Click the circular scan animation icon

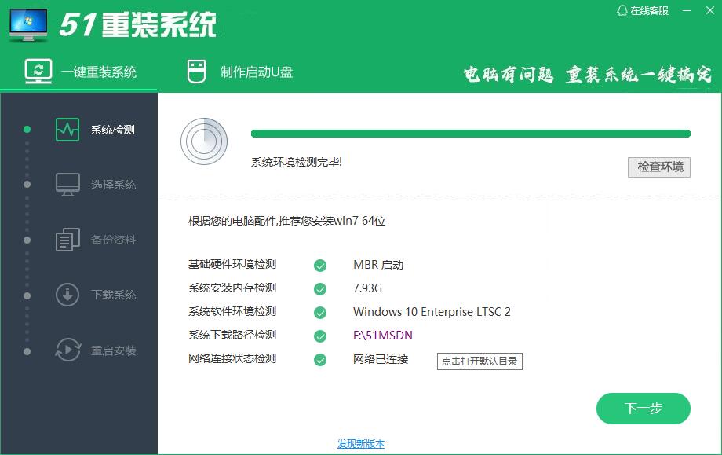click(x=204, y=142)
